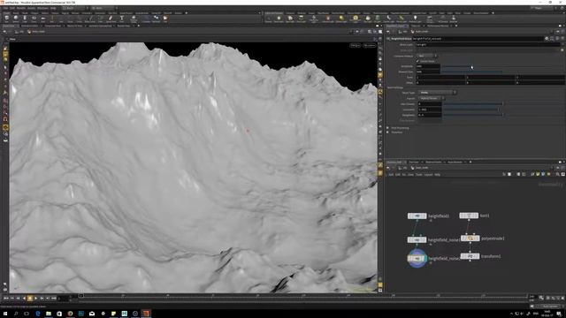The image size is (566, 318).
Task: Open the Windows menu
Action: pyautogui.click(x=42, y=8)
